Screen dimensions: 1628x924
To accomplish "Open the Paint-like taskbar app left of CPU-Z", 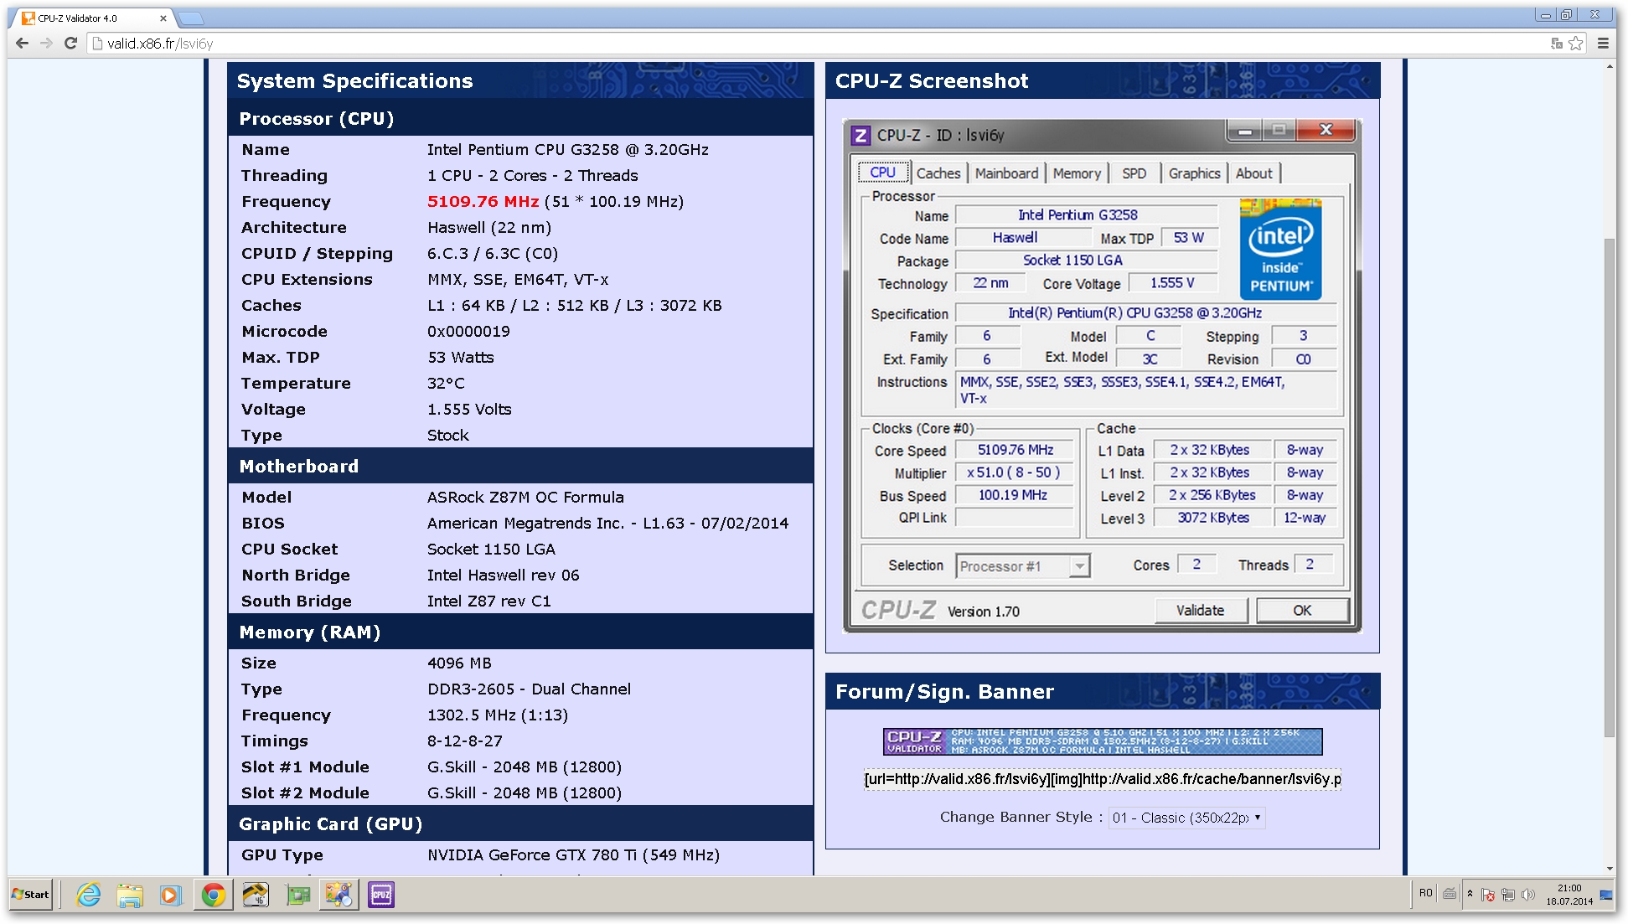I will pos(339,895).
